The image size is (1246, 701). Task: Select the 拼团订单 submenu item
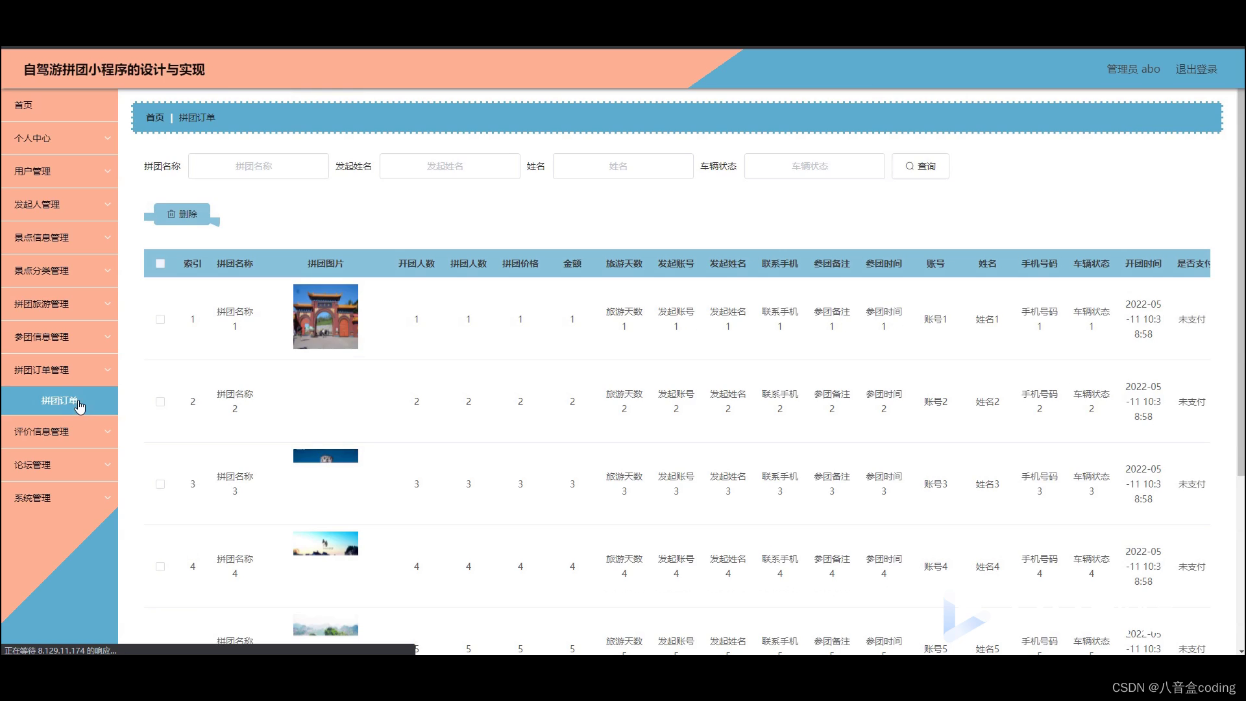coord(60,400)
